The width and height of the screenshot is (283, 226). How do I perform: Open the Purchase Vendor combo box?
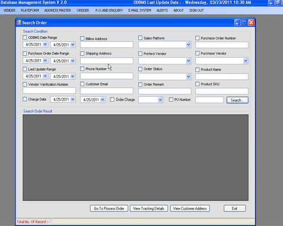point(245,61)
